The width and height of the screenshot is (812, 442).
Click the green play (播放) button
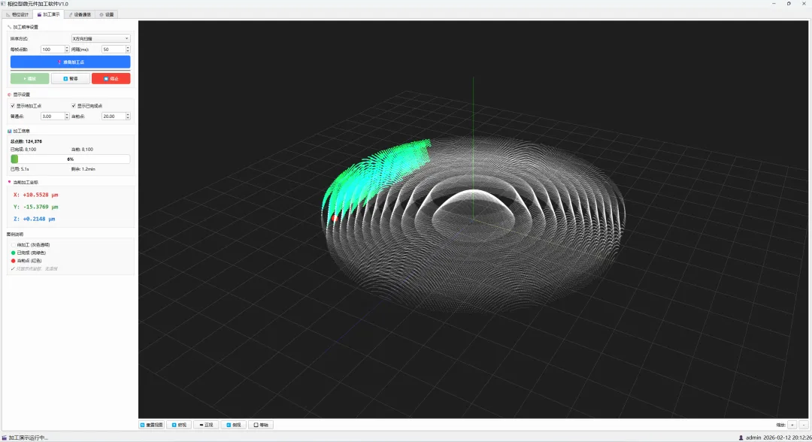[29, 79]
